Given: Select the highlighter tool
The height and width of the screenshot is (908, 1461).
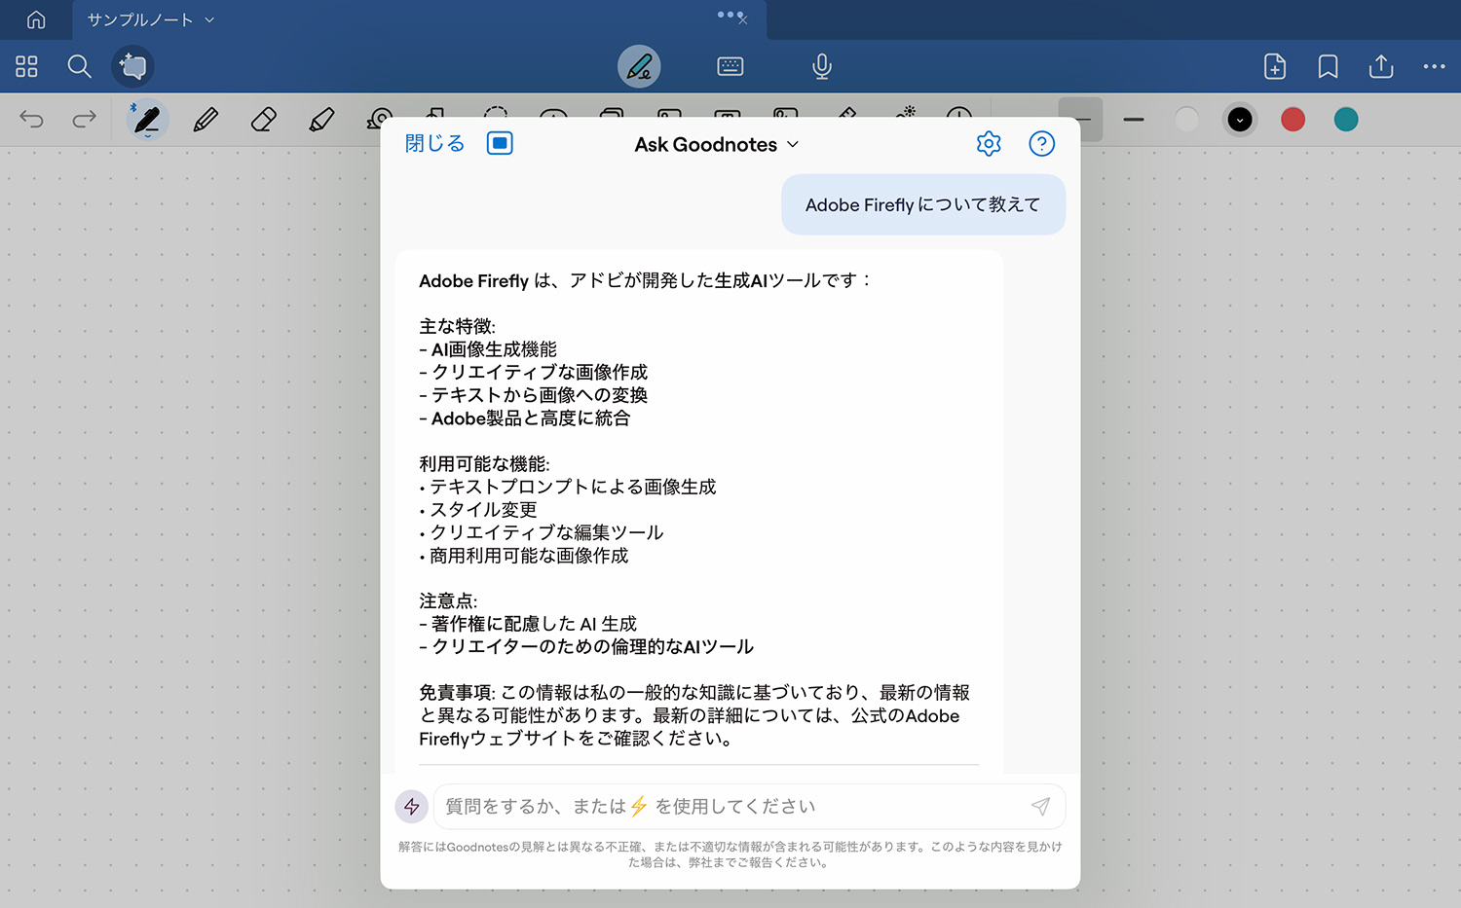Looking at the screenshot, I should click(321, 120).
